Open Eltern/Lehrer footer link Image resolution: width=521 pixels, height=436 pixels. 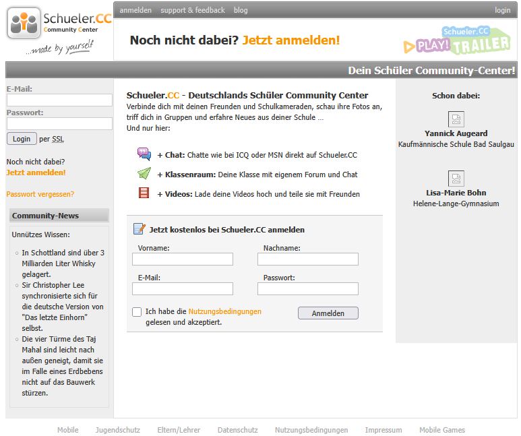pyautogui.click(x=179, y=430)
